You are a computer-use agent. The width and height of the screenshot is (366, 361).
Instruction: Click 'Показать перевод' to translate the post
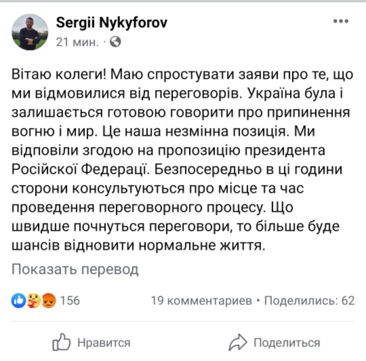point(75,269)
